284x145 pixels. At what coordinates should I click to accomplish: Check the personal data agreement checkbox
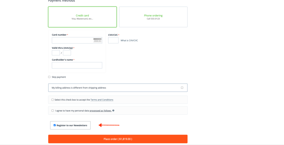pos(53,110)
